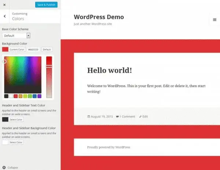Reset background with the Default button
220x170 pixels.
click(47, 49)
